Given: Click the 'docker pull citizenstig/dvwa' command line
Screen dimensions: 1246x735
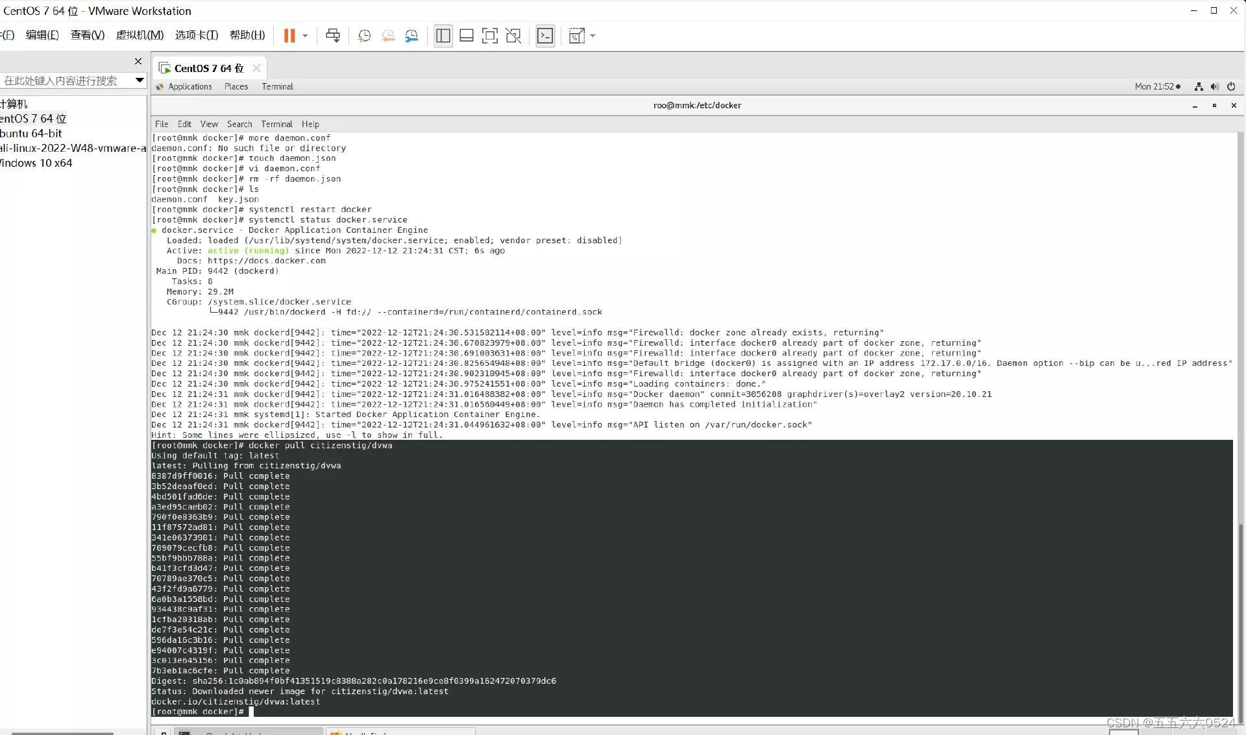Looking at the screenshot, I should click(271, 446).
